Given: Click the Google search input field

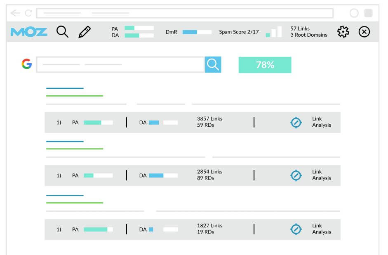Looking at the screenshot, I should point(120,65).
